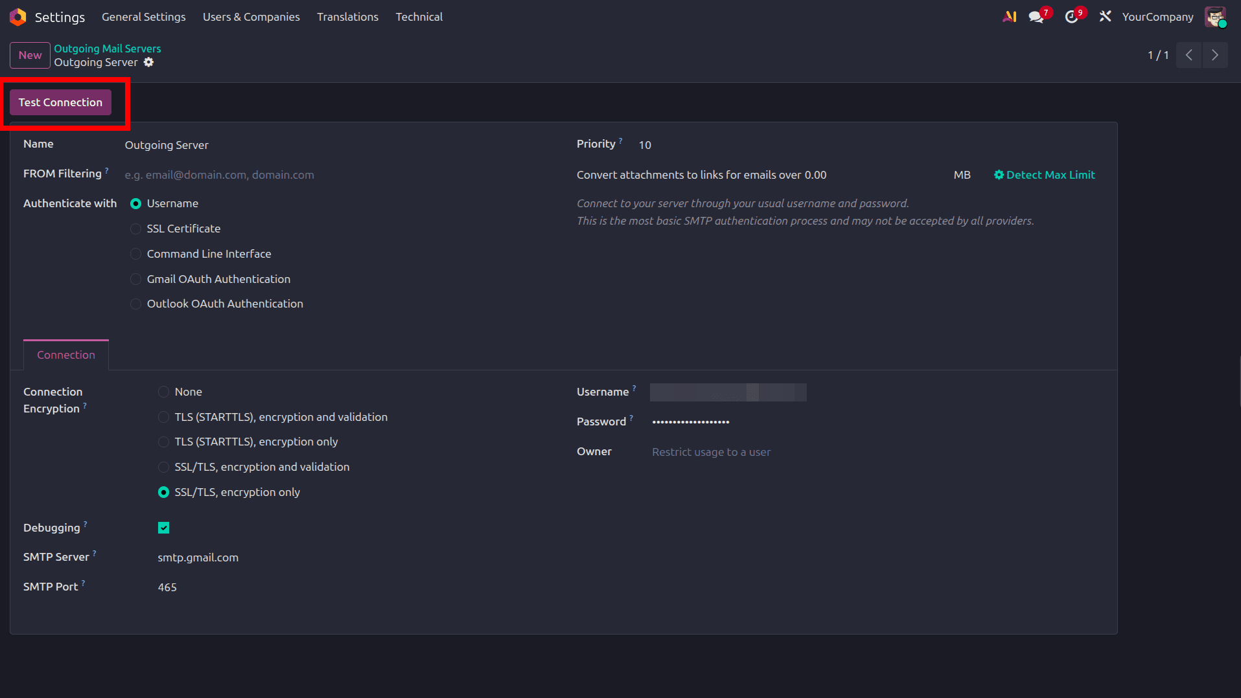Choose TLS (STARTTLS), encryption and validation
The image size is (1241, 698).
[163, 417]
